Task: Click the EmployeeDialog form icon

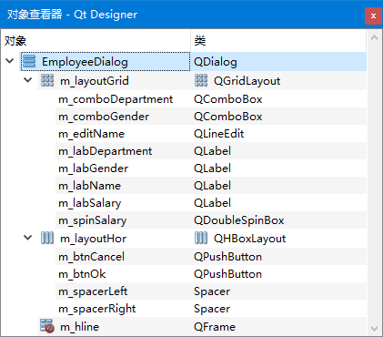Action: [29, 61]
